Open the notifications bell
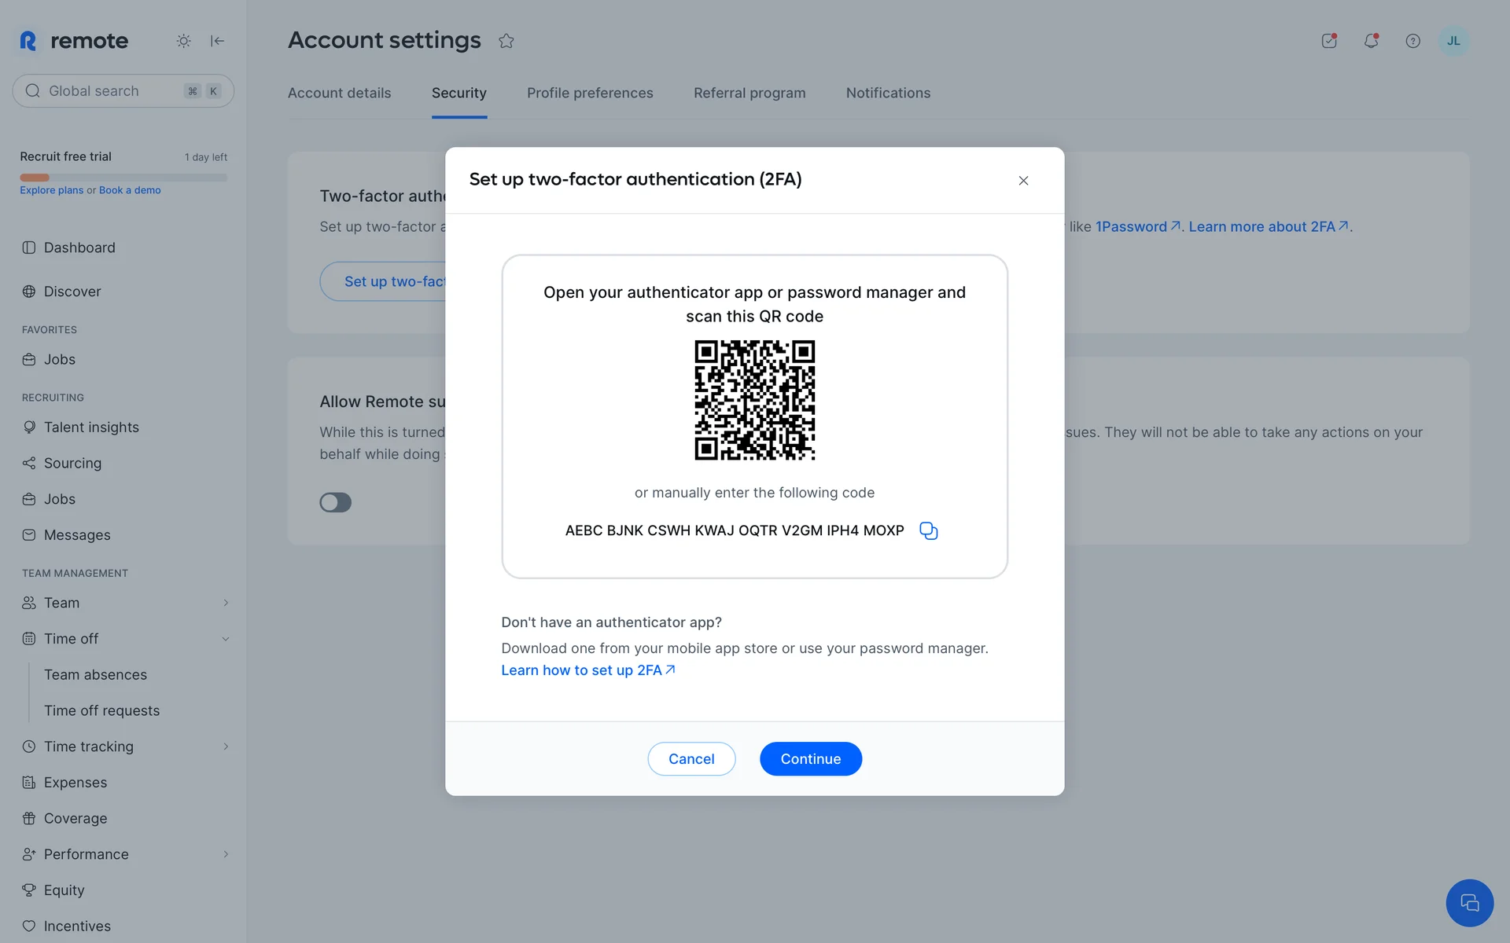1510x943 pixels. tap(1371, 41)
